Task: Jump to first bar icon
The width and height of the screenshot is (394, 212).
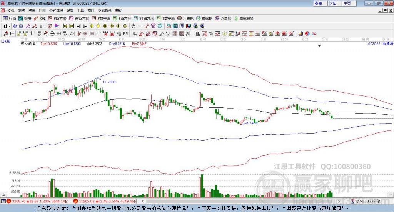Action: click(65, 26)
